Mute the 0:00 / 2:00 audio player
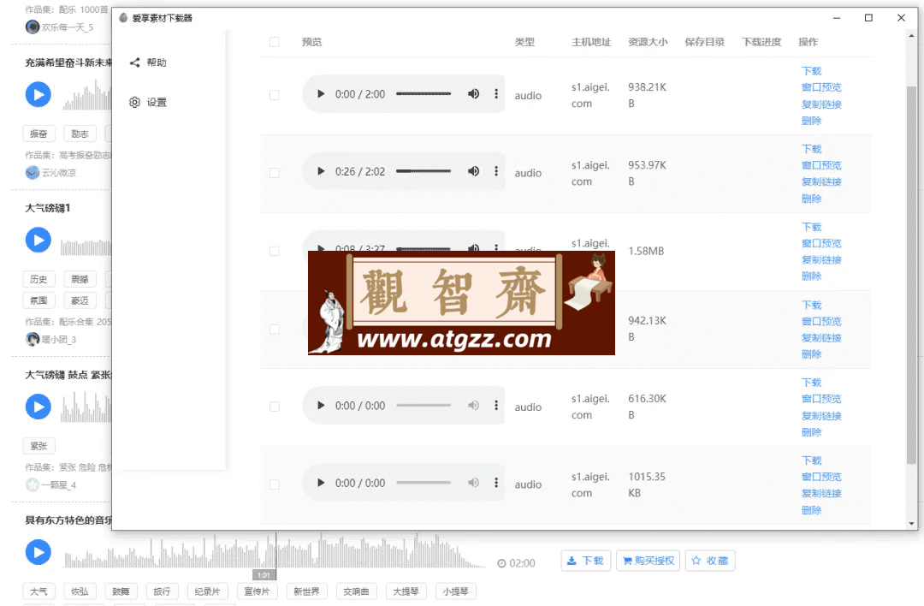This screenshot has height=606, width=924. 473,94
